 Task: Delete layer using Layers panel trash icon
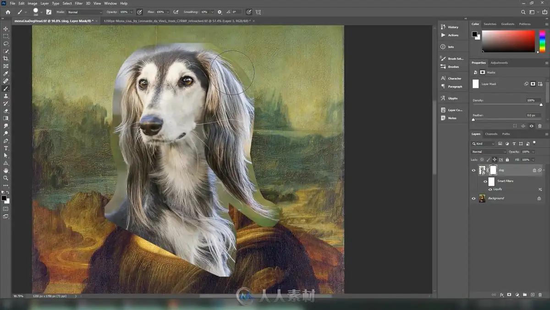point(540,295)
